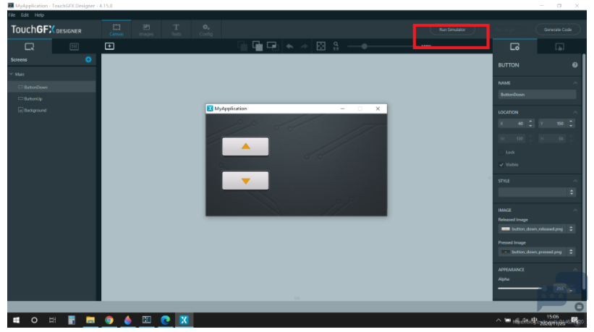Click the Undo arrow icon

click(290, 46)
